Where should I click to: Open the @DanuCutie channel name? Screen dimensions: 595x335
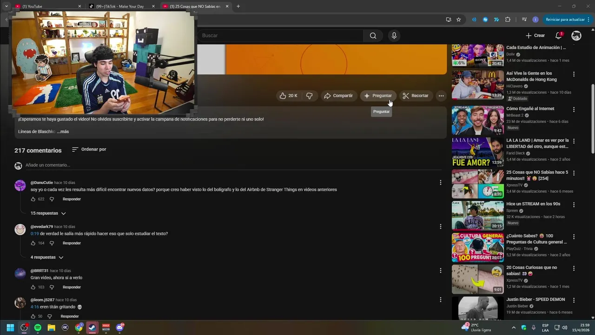[42, 183]
